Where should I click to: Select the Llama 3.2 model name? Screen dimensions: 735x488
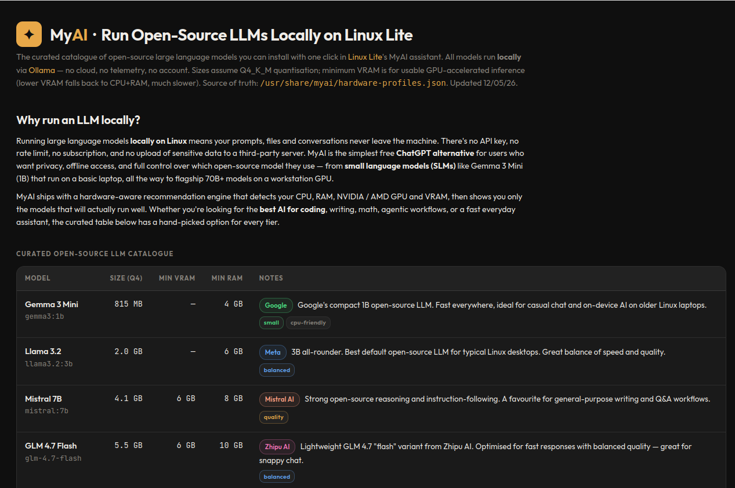(43, 351)
